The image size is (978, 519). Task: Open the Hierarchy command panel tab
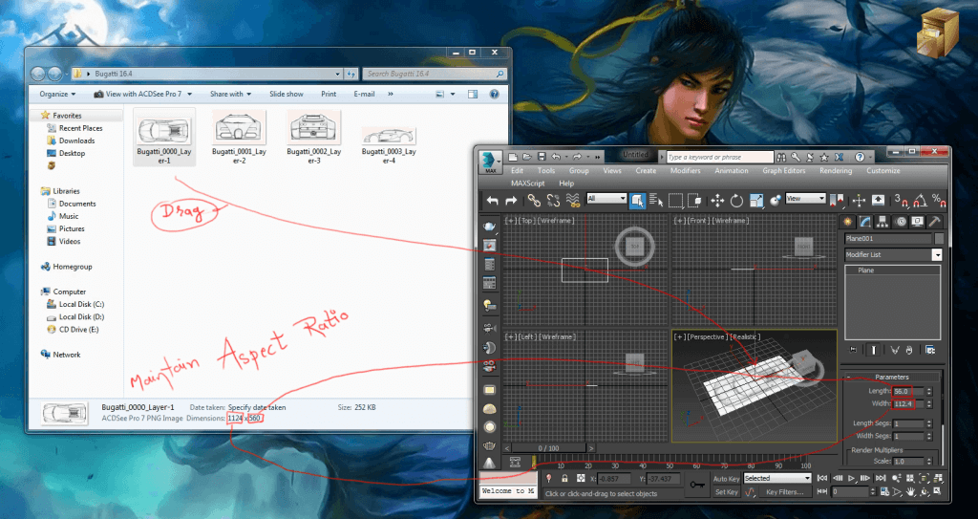(884, 222)
